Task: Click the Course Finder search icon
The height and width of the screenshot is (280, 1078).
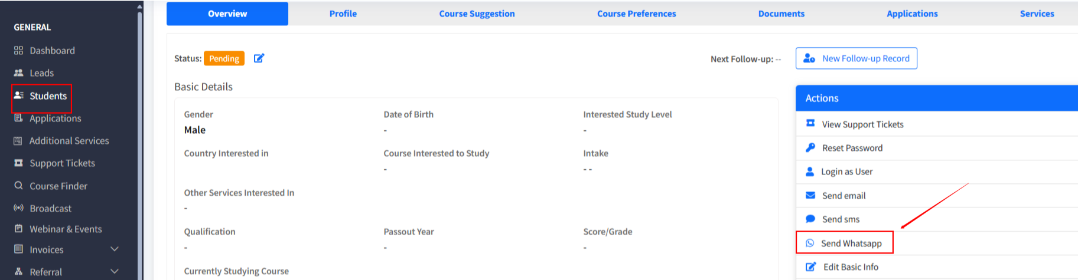Action: click(18, 186)
